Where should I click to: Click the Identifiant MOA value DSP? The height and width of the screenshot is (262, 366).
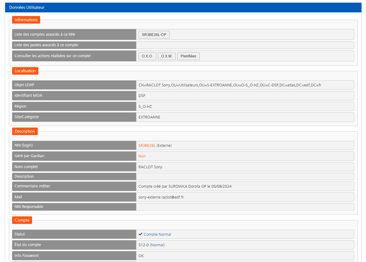[142, 95]
